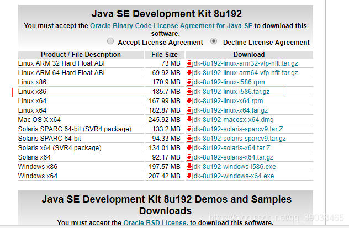Download jdk-8u192-linux-arm32-vfp-hflt.tar.gz
This screenshot has height=228, width=349.
click(245, 63)
